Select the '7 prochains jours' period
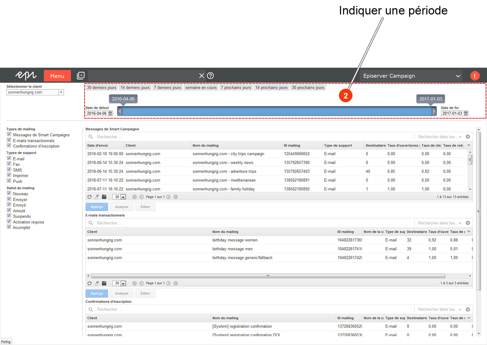Screen dimensions: 487x345 coord(236,87)
